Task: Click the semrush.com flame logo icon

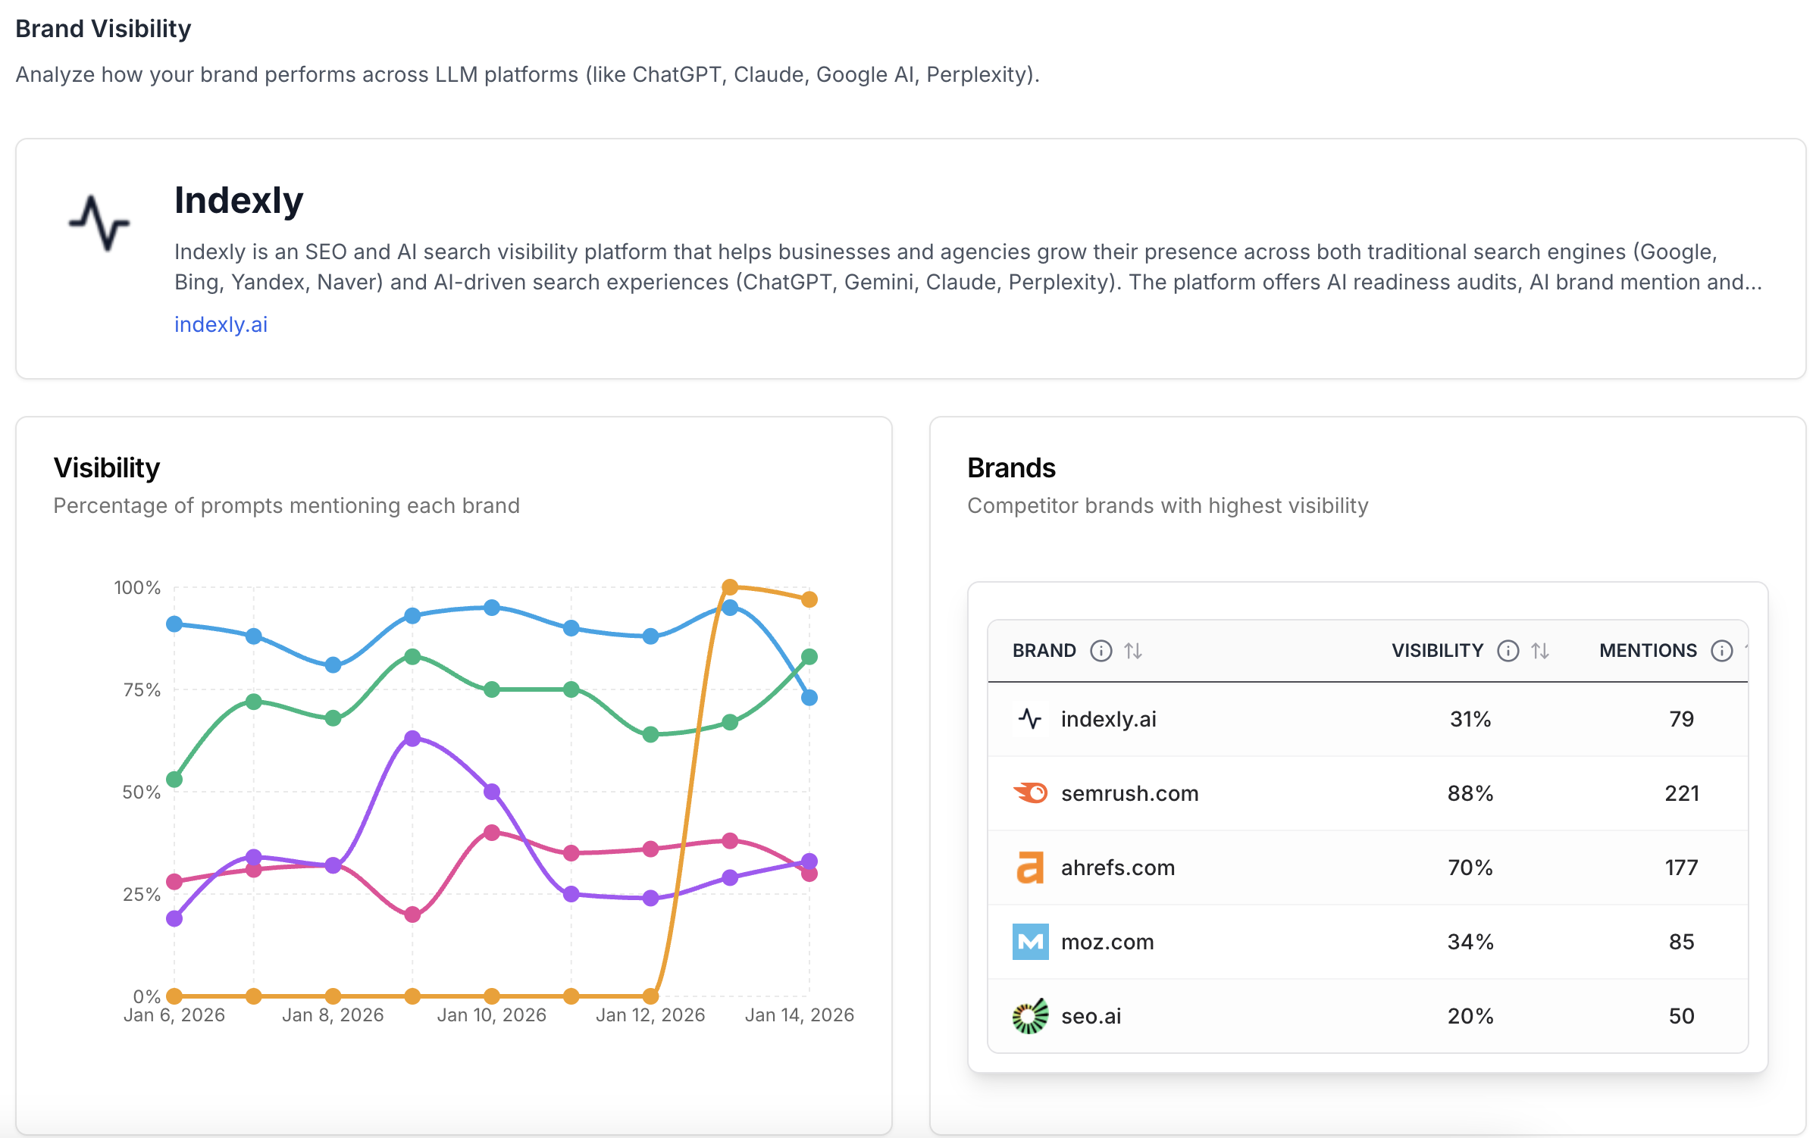Action: coord(1030,793)
